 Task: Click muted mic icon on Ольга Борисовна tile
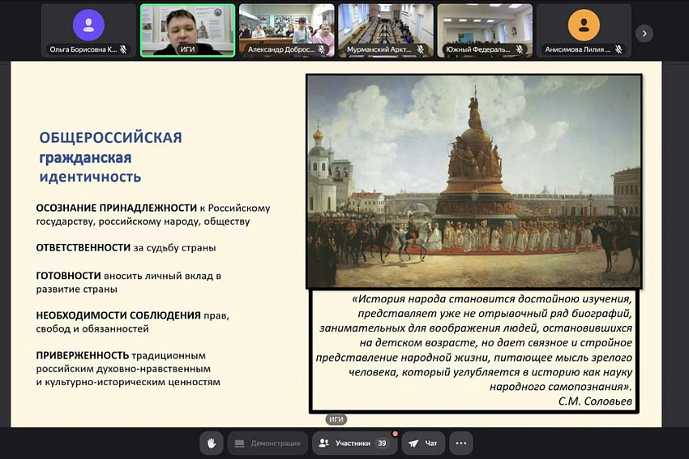click(x=124, y=49)
